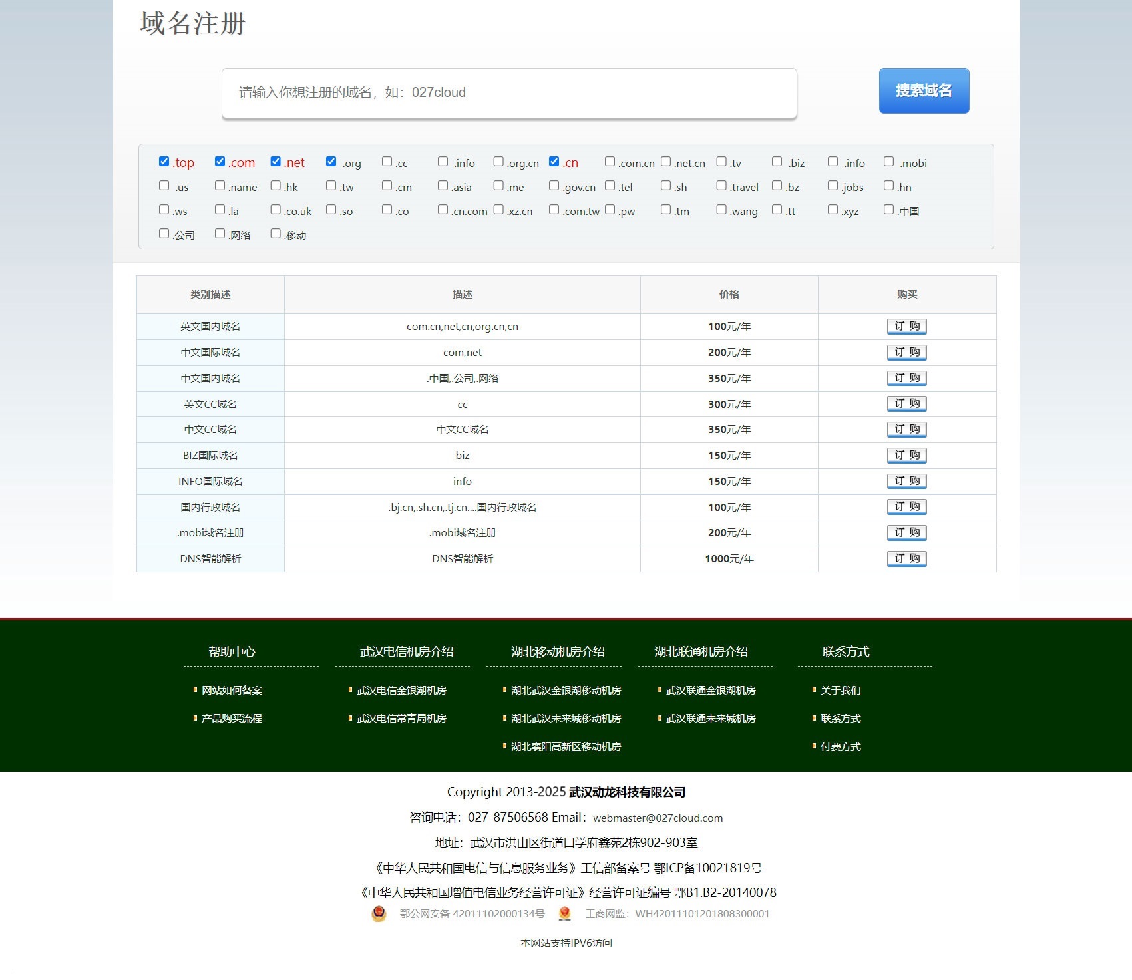The image size is (1132, 980).
Task: Open 网站如何备案 help link
Action: point(232,691)
